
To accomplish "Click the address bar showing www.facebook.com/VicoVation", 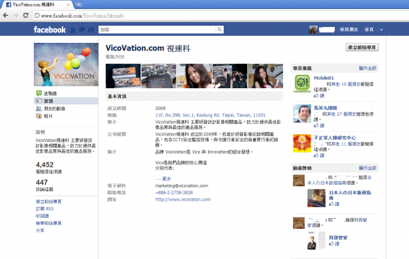I will [220, 15].
